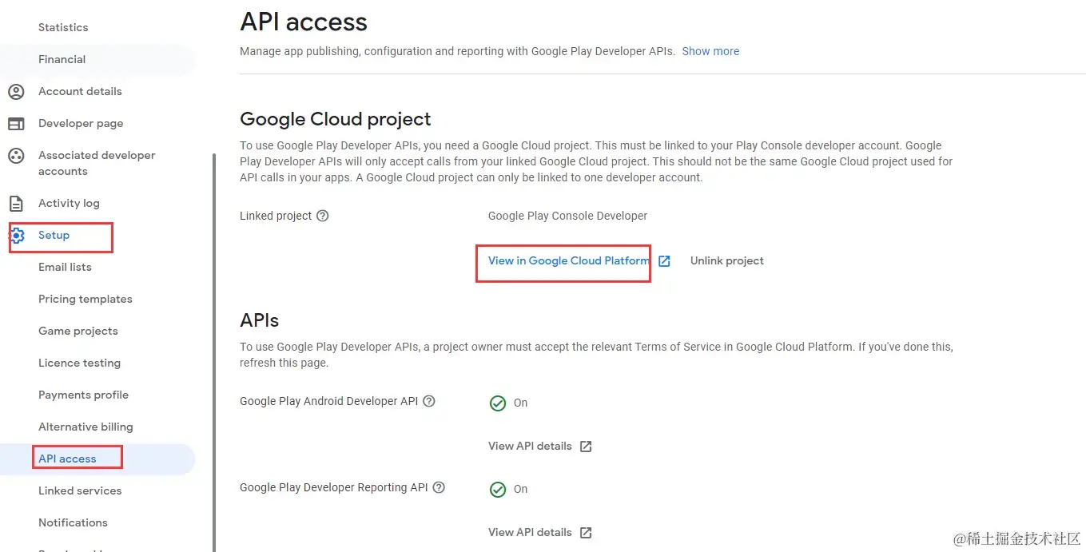Click the Account details person icon
This screenshot has height=552, width=1086.
click(x=16, y=92)
